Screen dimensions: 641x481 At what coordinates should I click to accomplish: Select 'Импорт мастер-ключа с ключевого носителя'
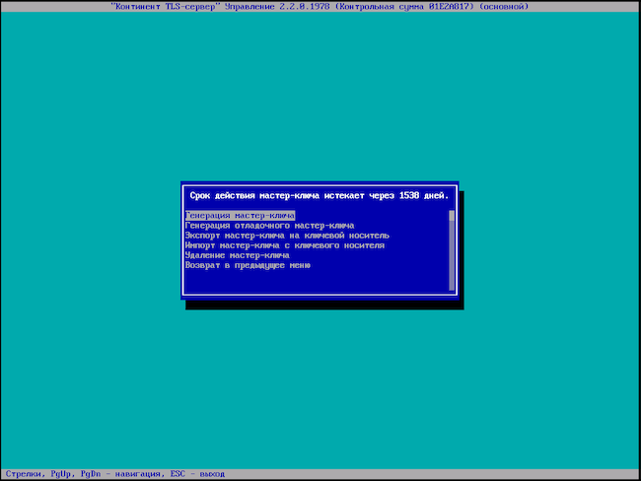pos(285,245)
